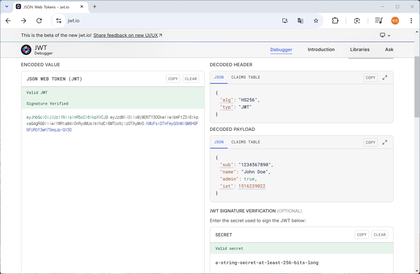This screenshot has width=420, height=274.
Task: Click the address bar URL jwt.io
Action: 74,21
